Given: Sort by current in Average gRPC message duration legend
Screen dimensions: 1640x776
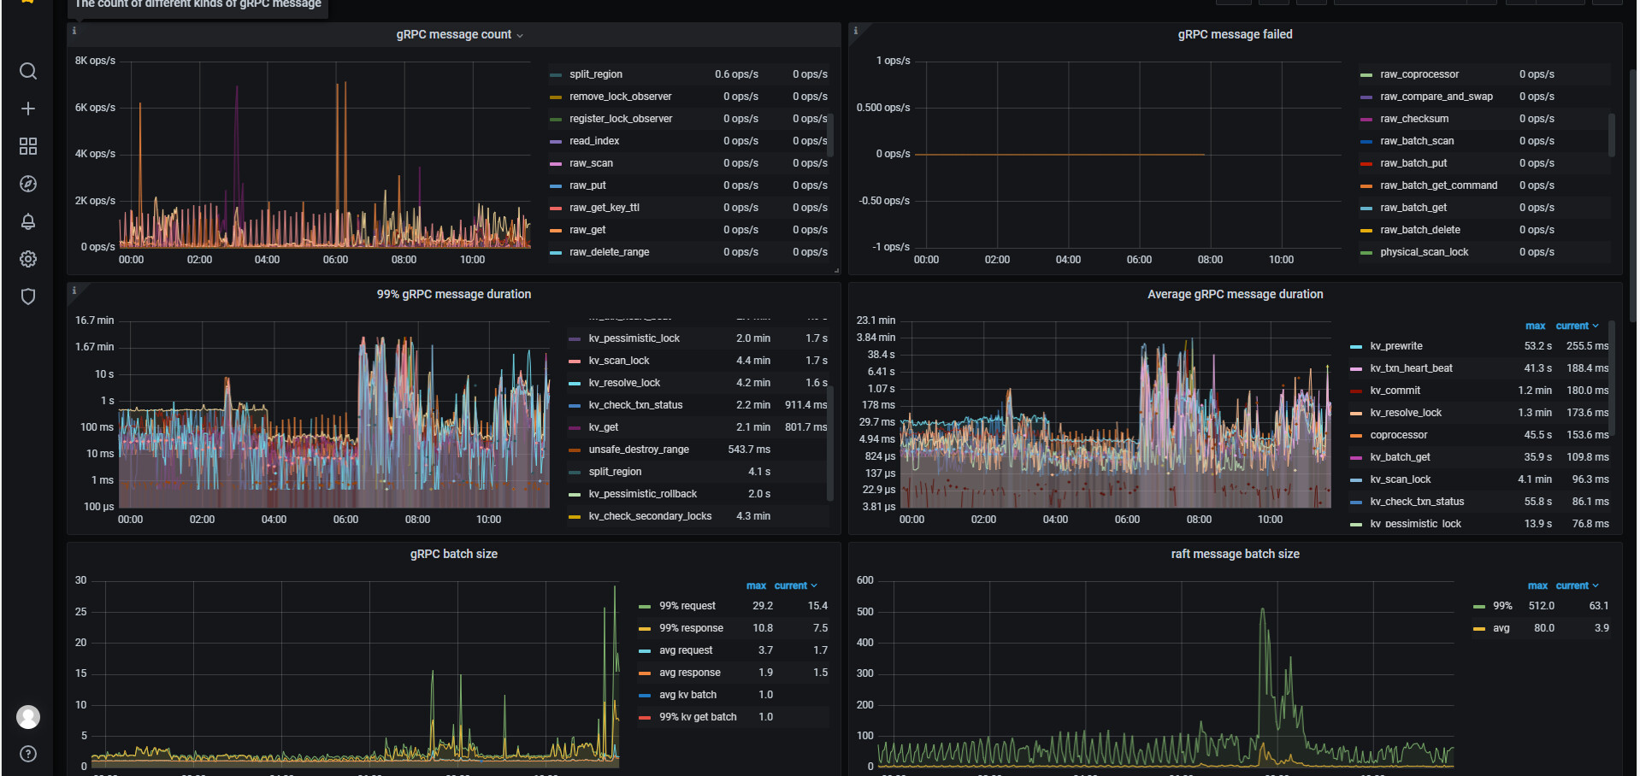Looking at the screenshot, I should click(x=1572, y=326).
